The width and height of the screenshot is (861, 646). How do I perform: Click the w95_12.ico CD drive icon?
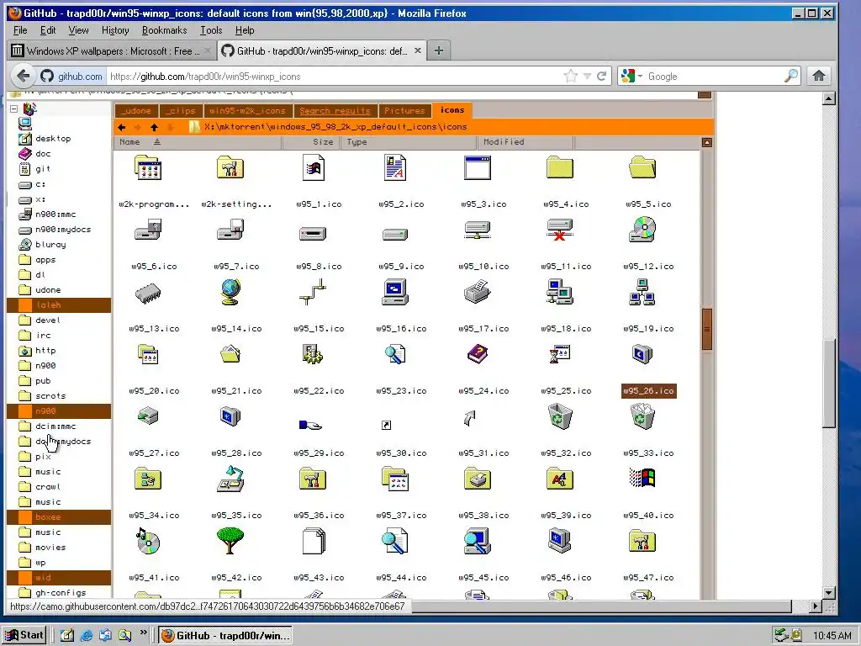[x=642, y=230]
